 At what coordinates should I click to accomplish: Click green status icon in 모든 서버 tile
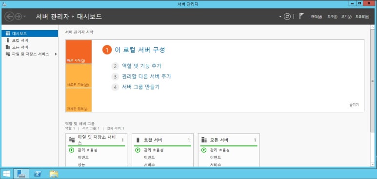coord(204,150)
